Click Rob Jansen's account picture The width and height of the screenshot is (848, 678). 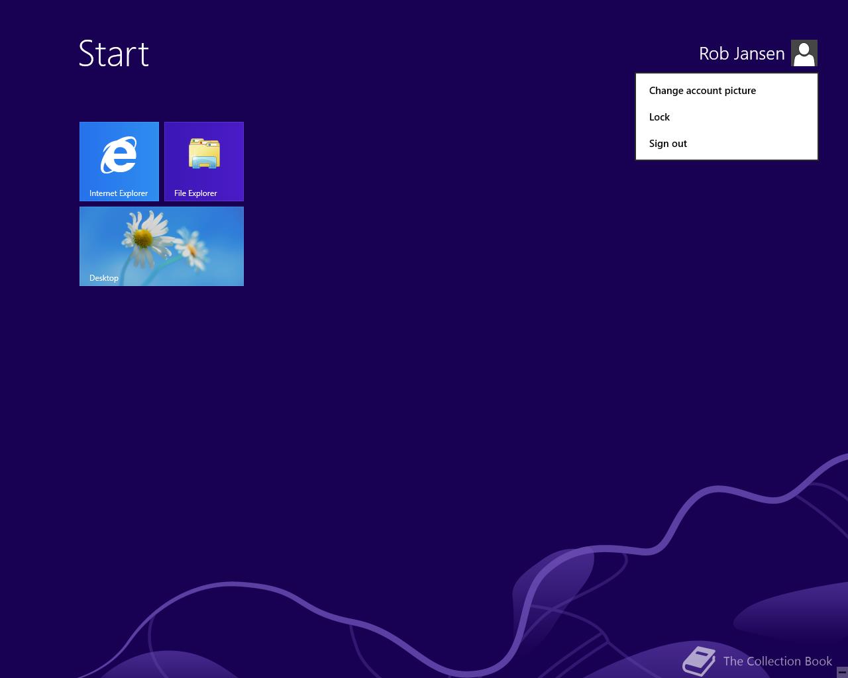[804, 52]
